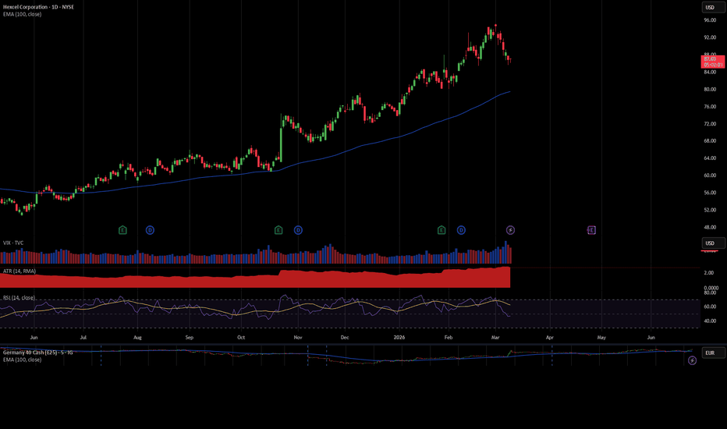This screenshot has height=429, width=727.
Task: Click the red 87.03 current price label
Action: pyautogui.click(x=713, y=62)
